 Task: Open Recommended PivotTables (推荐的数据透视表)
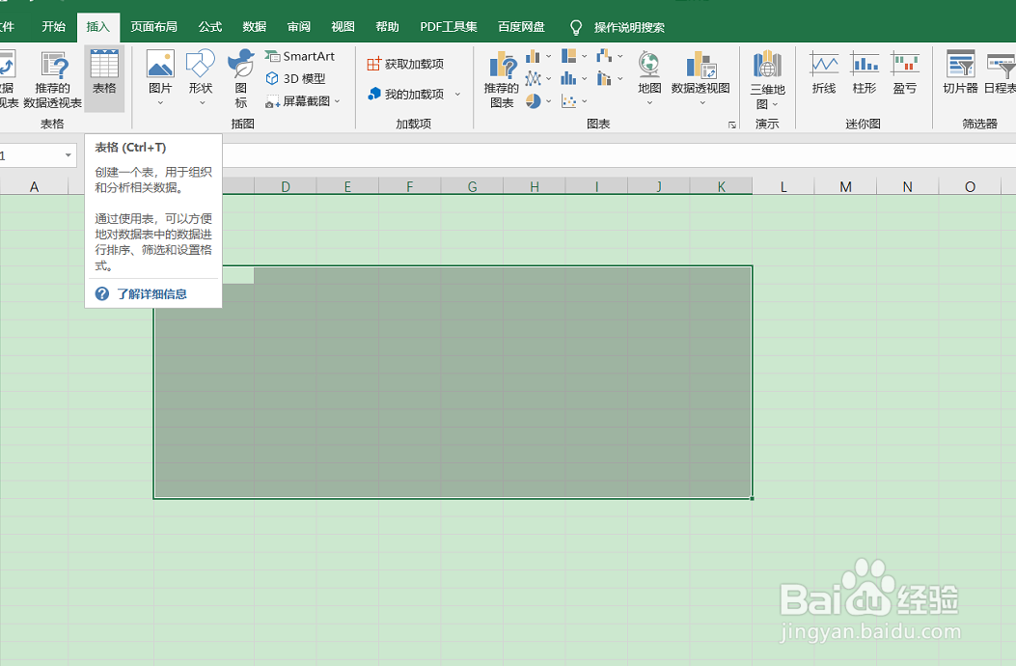click(52, 80)
